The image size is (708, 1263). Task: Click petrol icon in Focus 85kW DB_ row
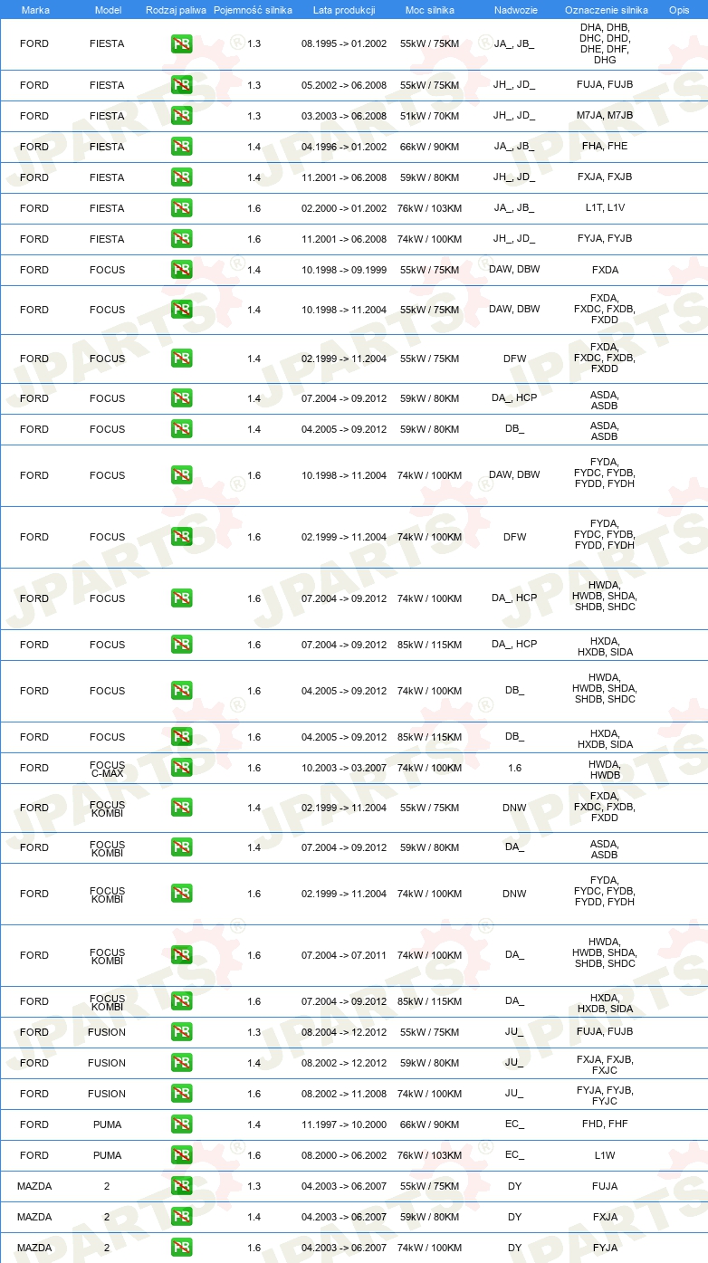(182, 737)
